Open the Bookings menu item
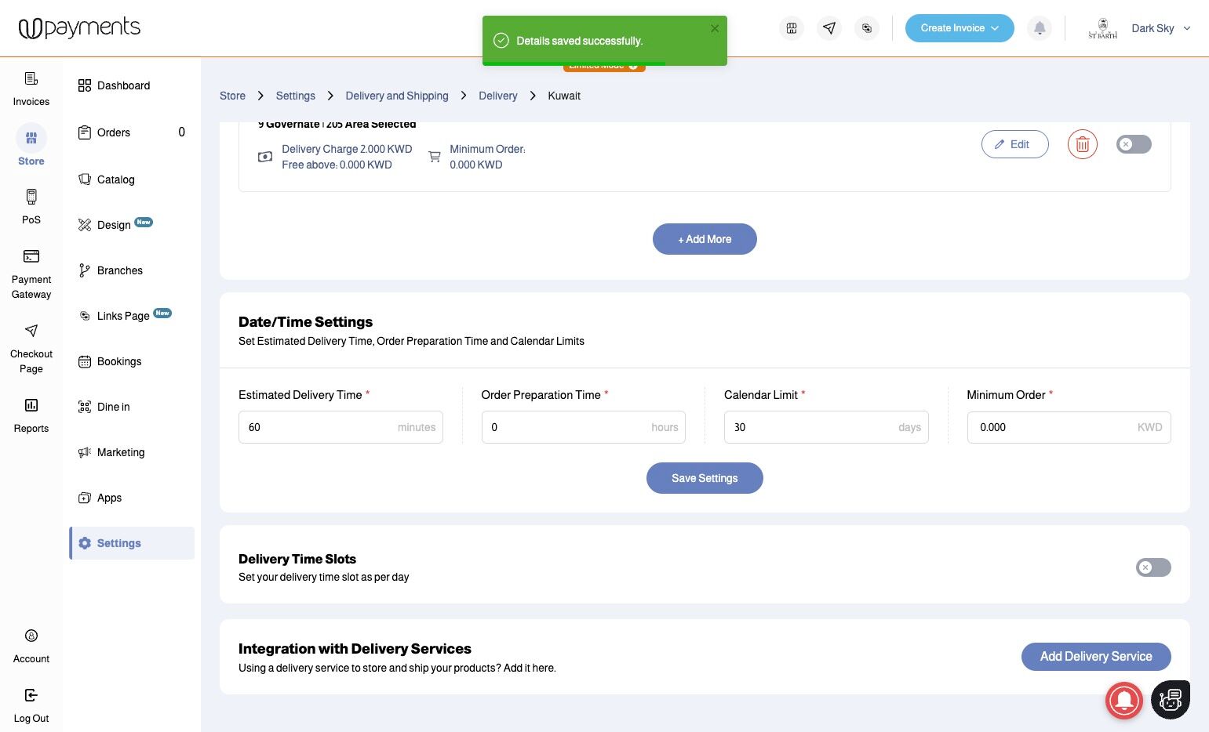 [x=110, y=361]
